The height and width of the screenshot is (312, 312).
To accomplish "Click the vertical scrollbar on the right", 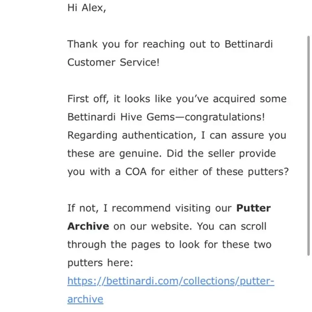I will pos(308,146).
